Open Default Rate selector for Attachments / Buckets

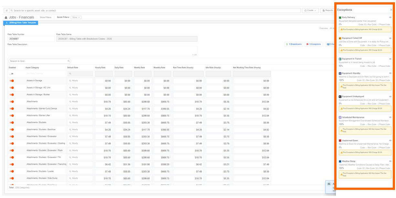[x=80, y=123]
